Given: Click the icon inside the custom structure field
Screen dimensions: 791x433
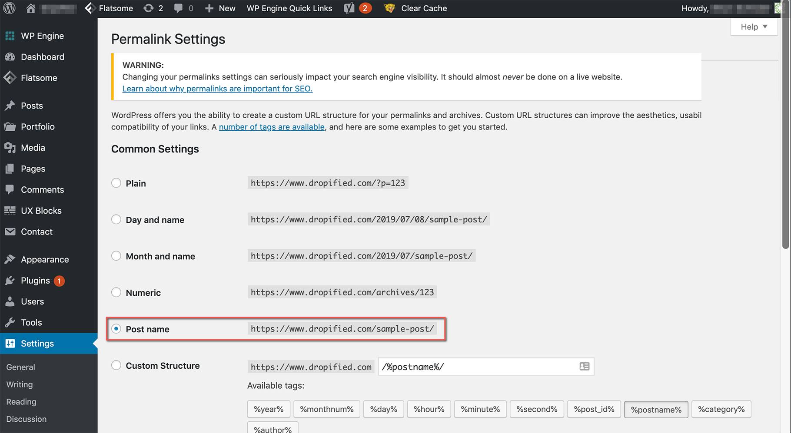Looking at the screenshot, I should click(585, 367).
